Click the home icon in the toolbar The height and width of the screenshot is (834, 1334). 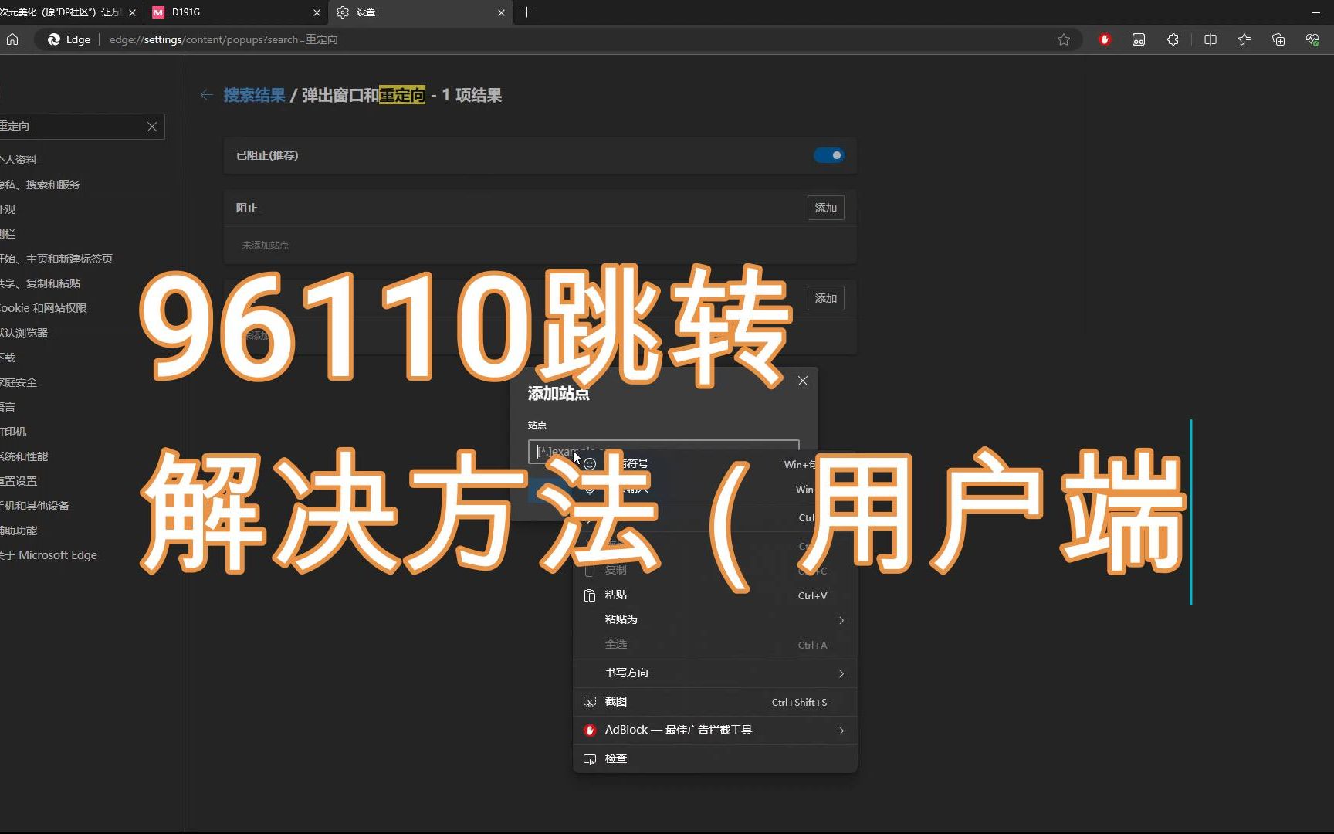coord(12,39)
